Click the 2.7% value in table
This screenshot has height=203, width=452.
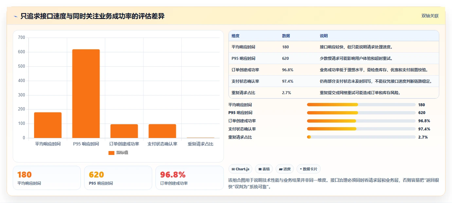click(x=286, y=93)
